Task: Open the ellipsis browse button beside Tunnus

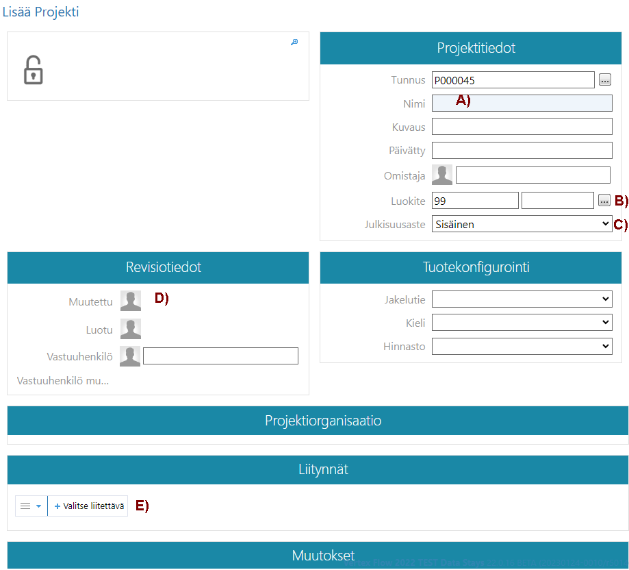Action: 604,80
